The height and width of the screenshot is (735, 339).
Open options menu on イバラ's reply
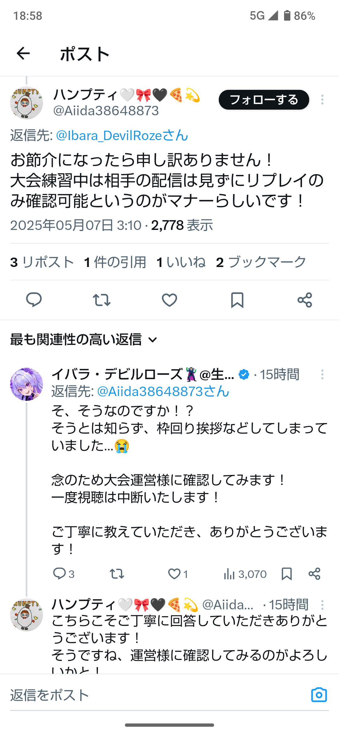point(322,374)
